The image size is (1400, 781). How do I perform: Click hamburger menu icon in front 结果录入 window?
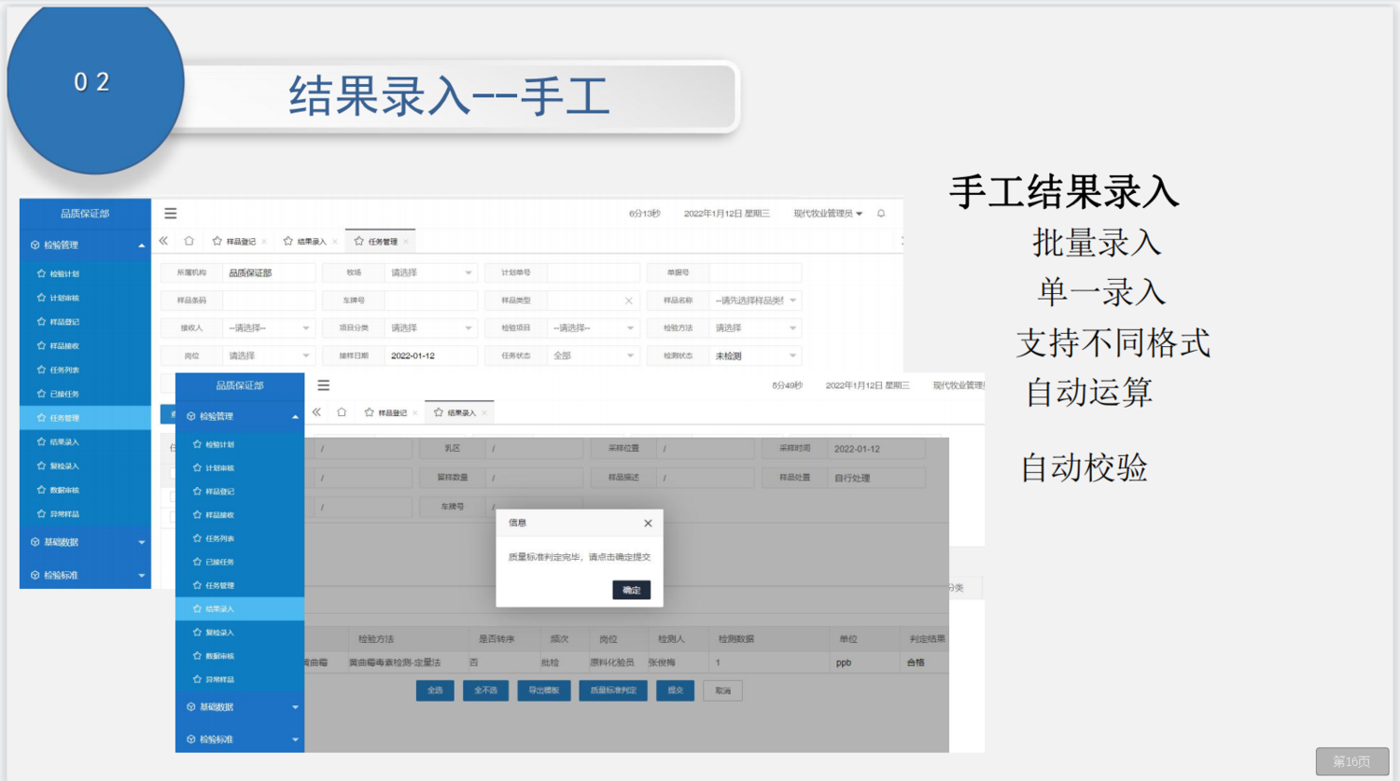point(324,385)
